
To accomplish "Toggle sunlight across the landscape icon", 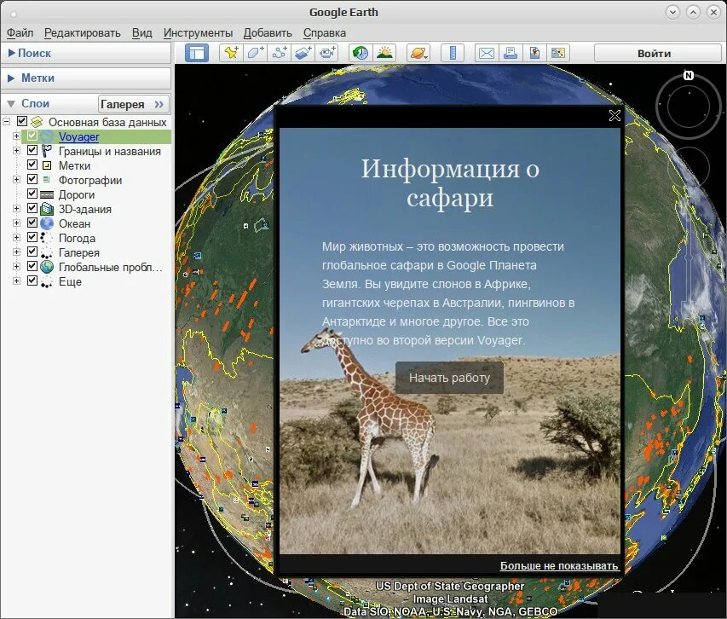I will coord(385,53).
